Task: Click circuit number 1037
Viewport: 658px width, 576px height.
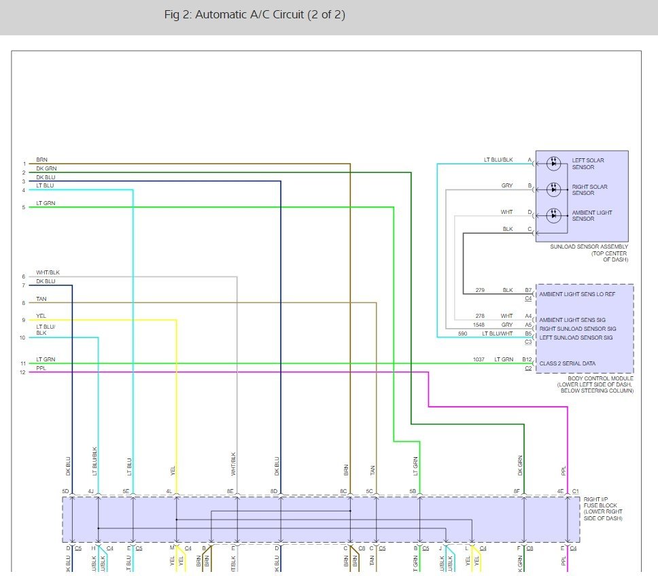Action: coord(479,360)
